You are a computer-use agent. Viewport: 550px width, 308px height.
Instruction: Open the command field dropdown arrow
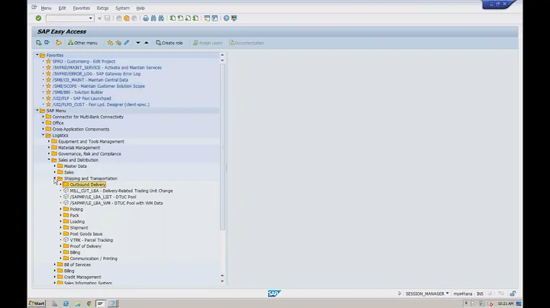tap(90, 18)
